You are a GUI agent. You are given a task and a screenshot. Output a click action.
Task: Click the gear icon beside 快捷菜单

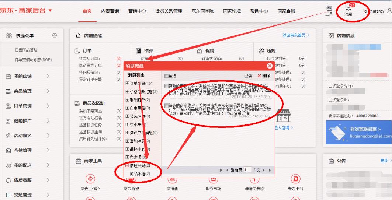coord(55,35)
